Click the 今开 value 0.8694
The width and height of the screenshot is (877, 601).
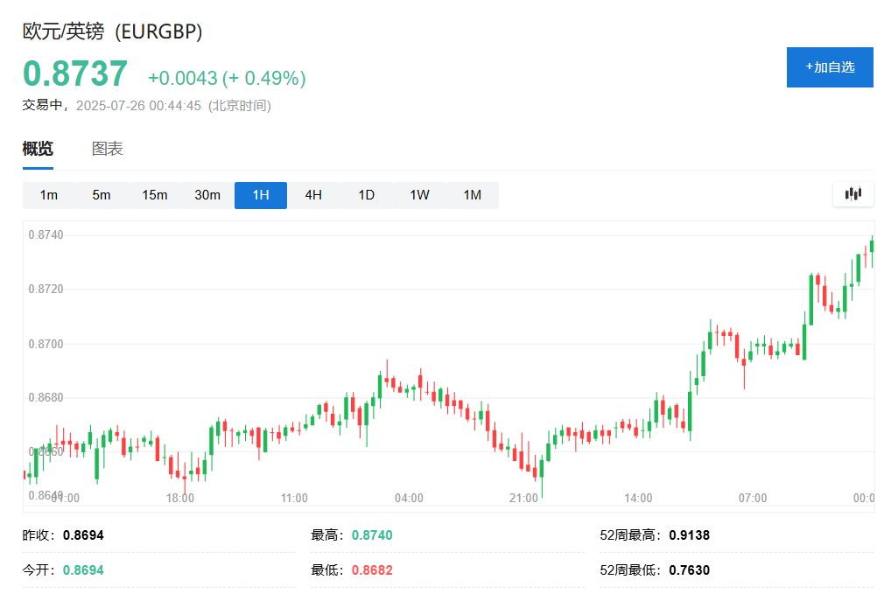click(83, 570)
